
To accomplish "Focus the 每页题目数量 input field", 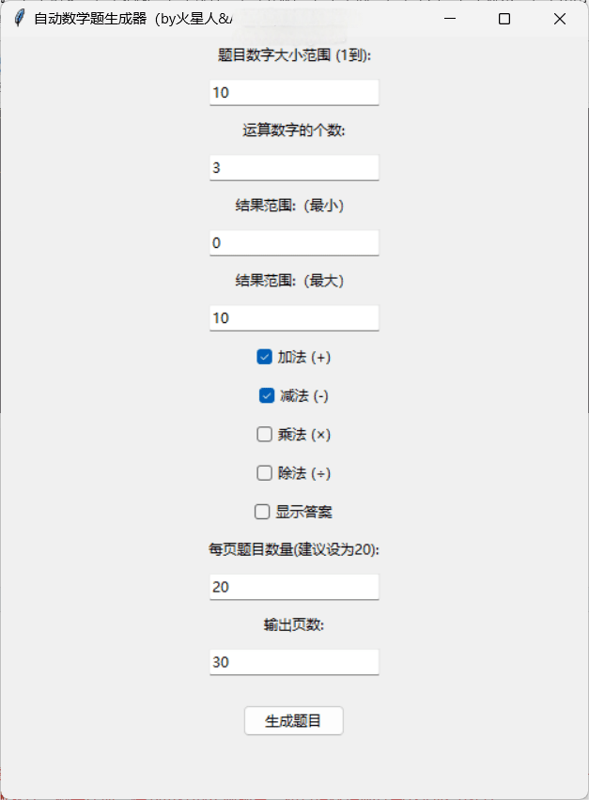I will pyautogui.click(x=294, y=587).
